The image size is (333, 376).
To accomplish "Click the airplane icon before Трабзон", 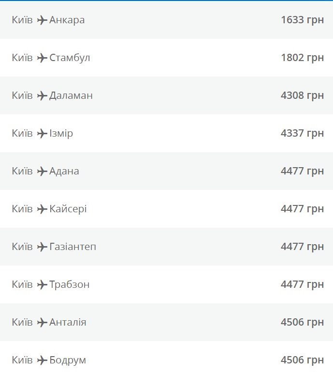I will (x=42, y=285).
